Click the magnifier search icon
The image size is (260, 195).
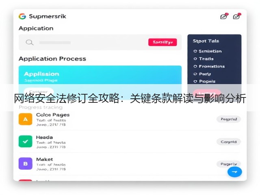30,42
